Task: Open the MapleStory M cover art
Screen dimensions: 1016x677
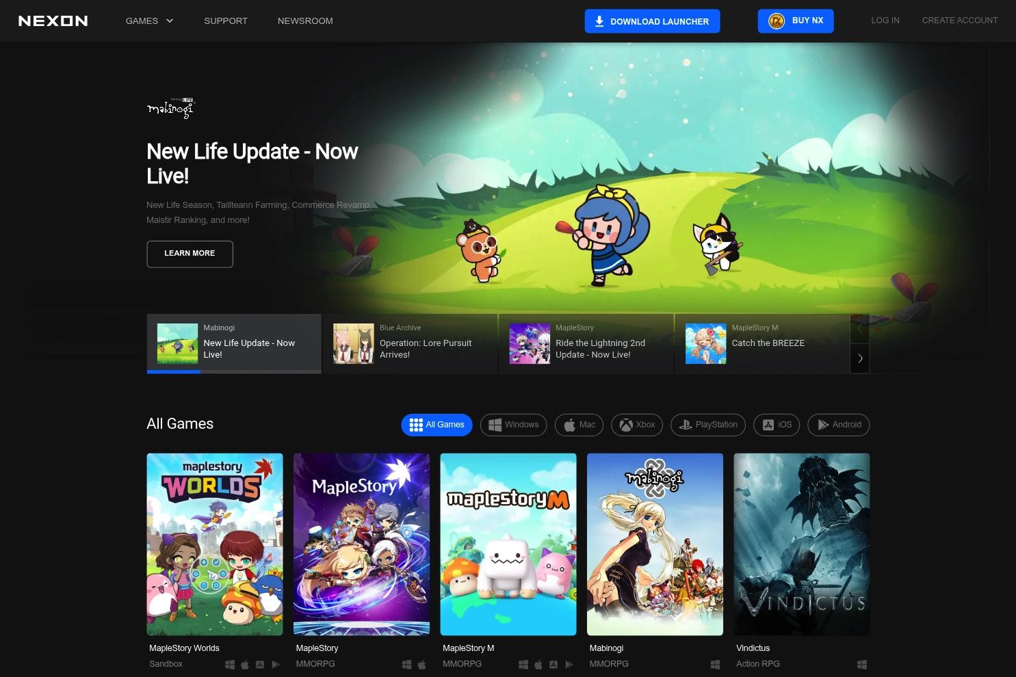Action: click(508, 544)
